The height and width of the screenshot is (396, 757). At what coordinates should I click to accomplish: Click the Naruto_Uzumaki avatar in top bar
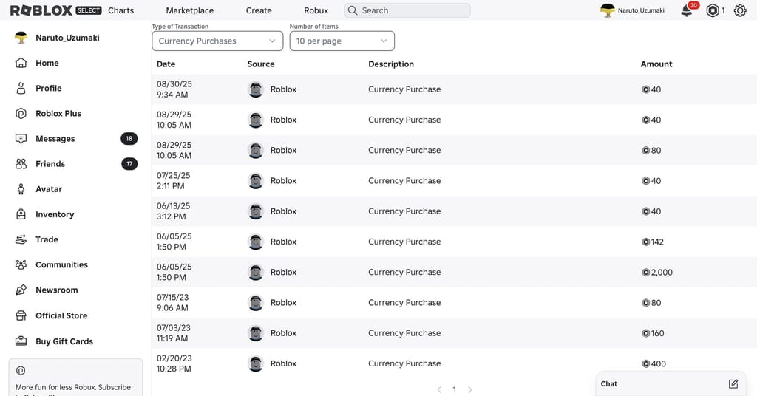[607, 10]
